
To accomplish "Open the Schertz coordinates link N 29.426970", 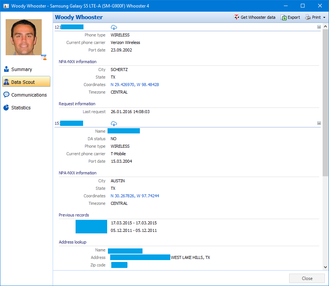I will (x=135, y=85).
